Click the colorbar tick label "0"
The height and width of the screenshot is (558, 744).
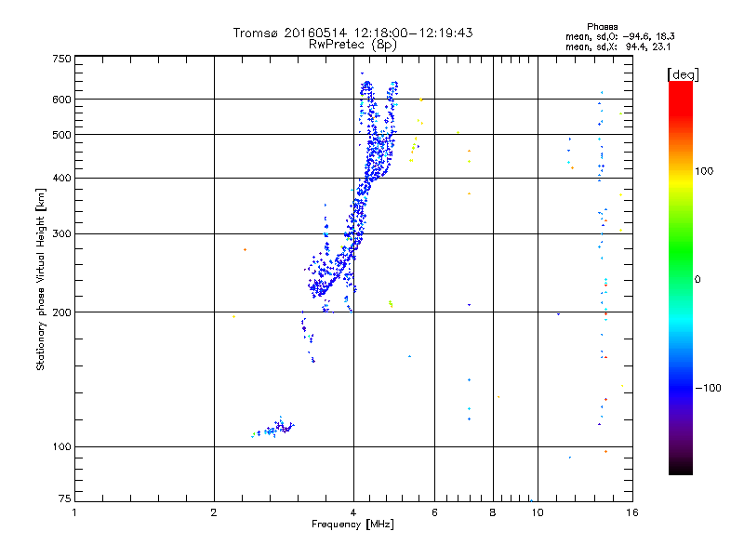tap(697, 280)
